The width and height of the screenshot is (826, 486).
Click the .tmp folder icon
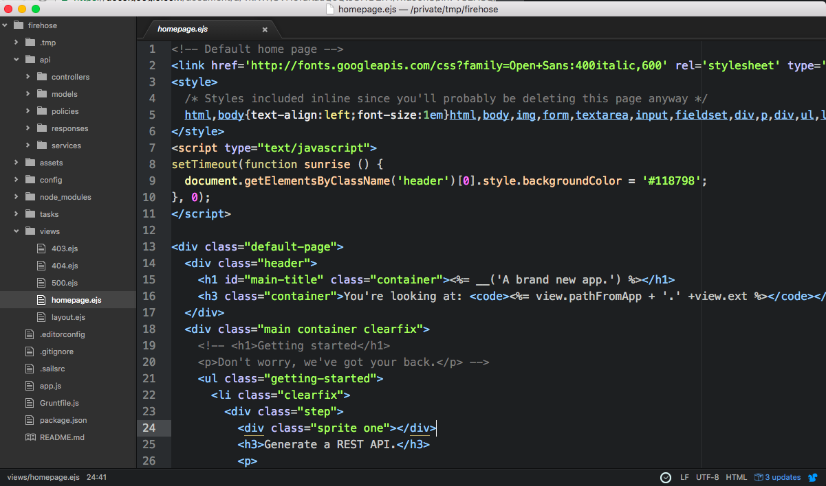[x=30, y=43]
